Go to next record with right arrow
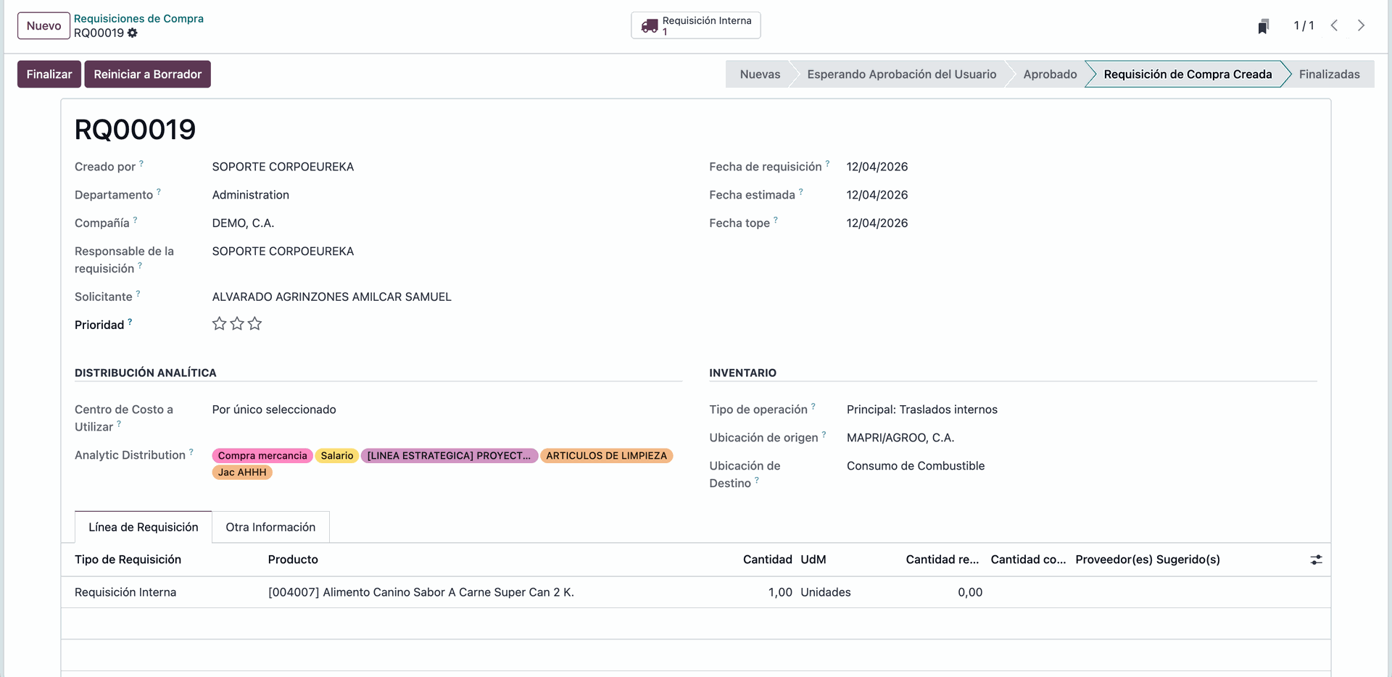 [1361, 25]
